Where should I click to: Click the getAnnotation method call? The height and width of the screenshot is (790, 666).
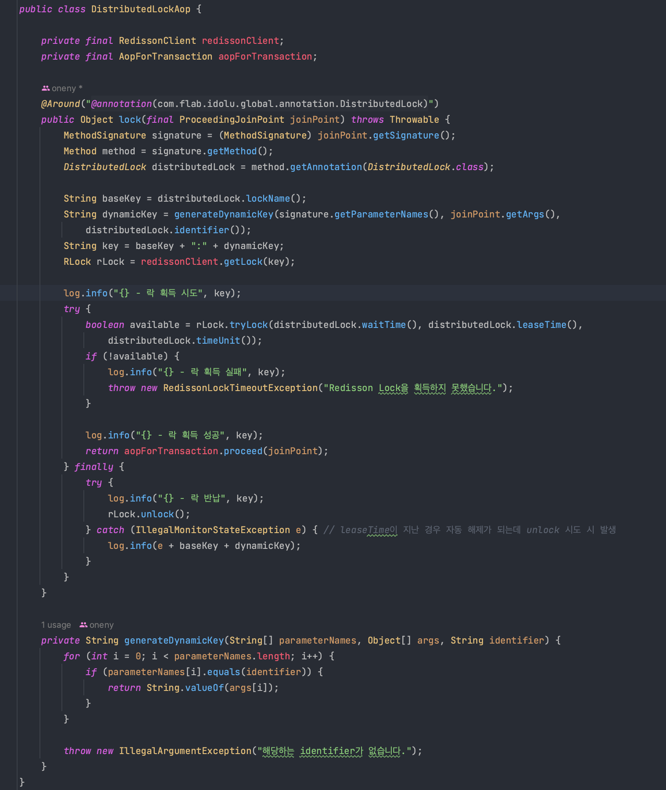click(x=326, y=167)
